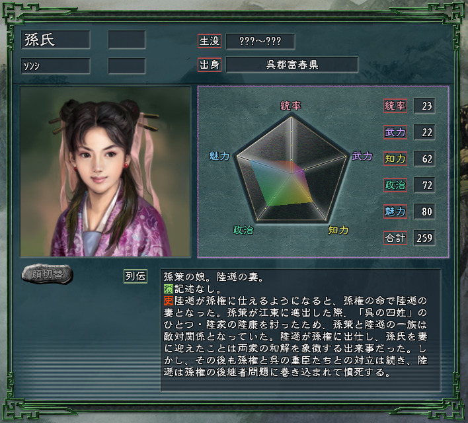
Task: Click the 出身 birthplace label
Action: pos(210,65)
